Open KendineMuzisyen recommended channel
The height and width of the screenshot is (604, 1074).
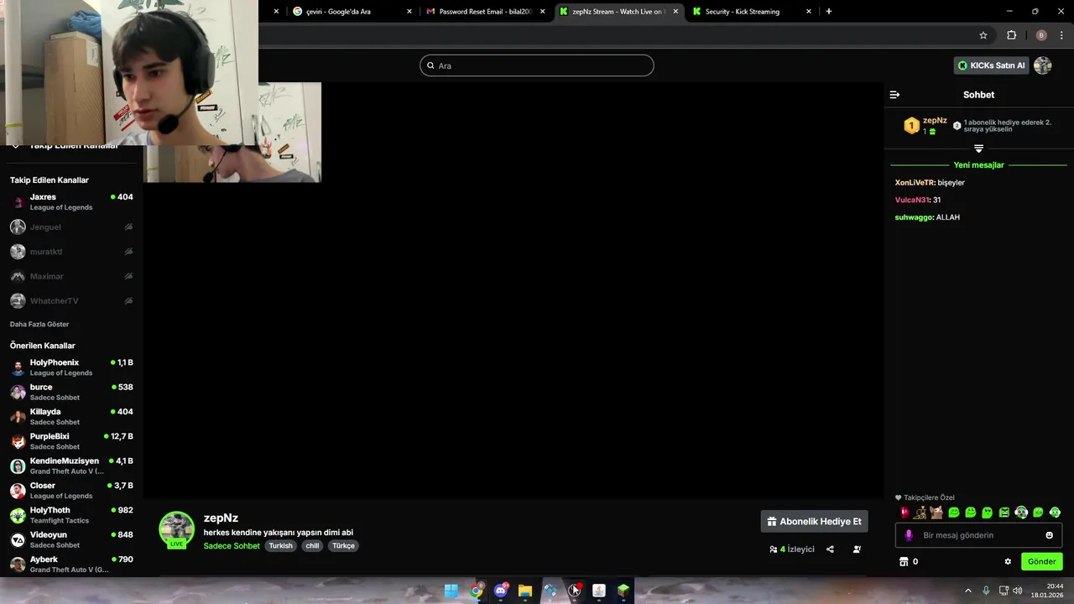(x=71, y=466)
